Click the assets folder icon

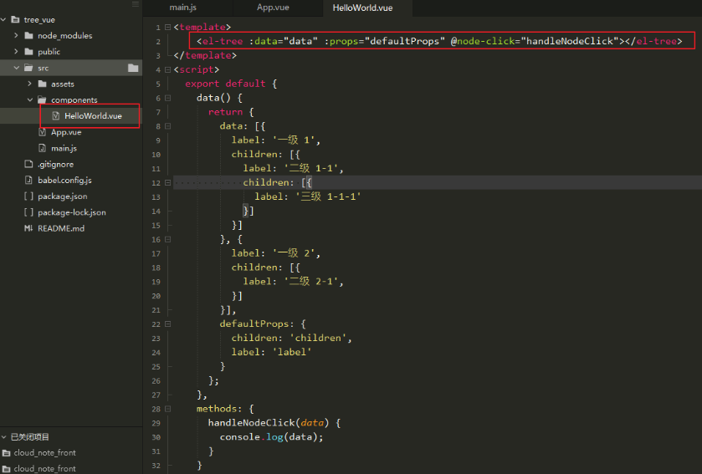click(x=43, y=84)
